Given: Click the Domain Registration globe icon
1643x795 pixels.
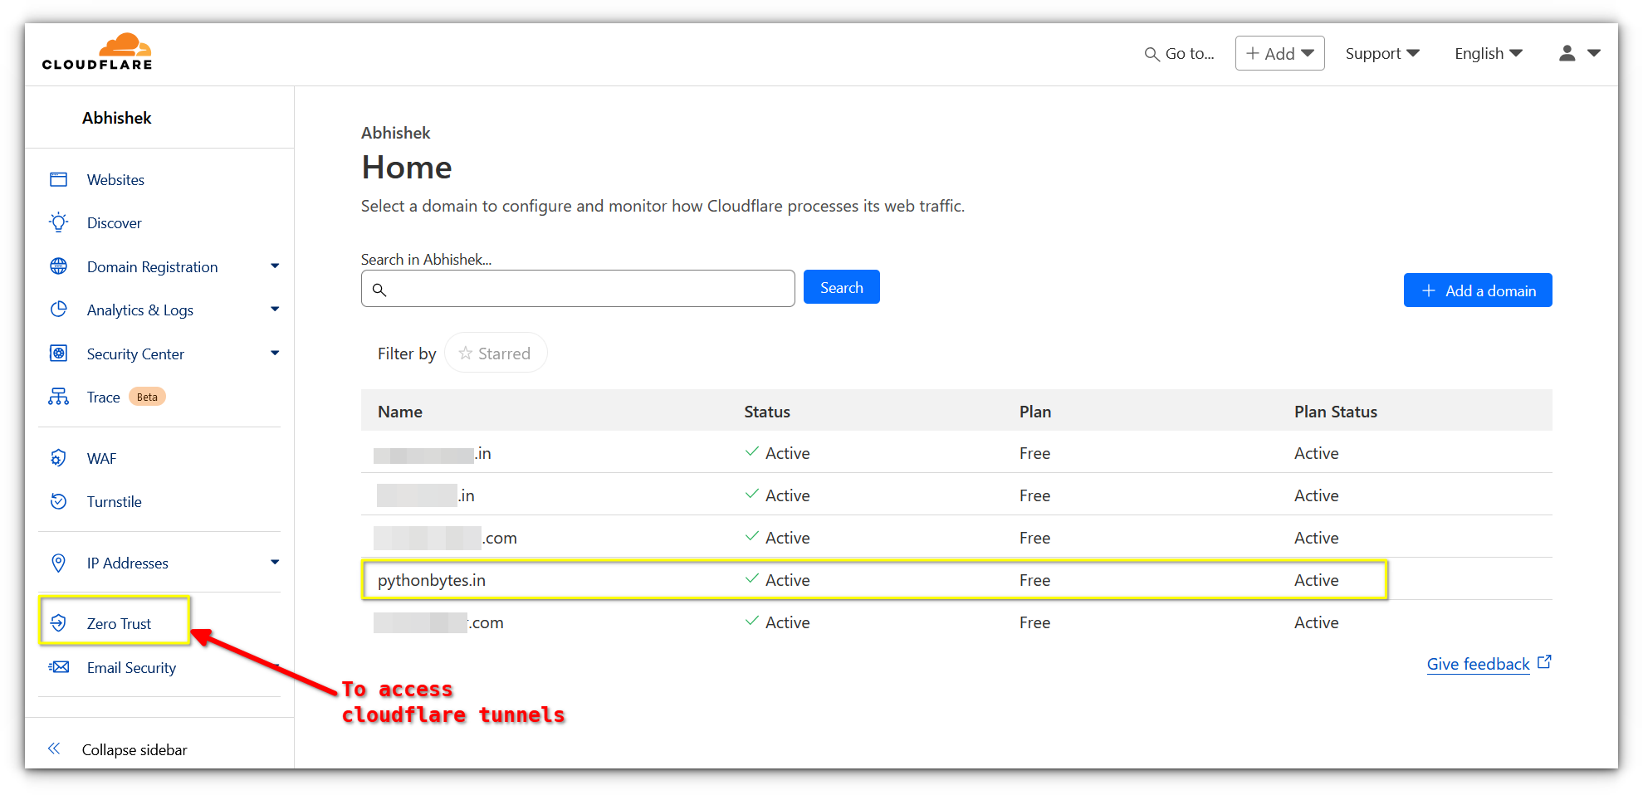Looking at the screenshot, I should click(58, 266).
